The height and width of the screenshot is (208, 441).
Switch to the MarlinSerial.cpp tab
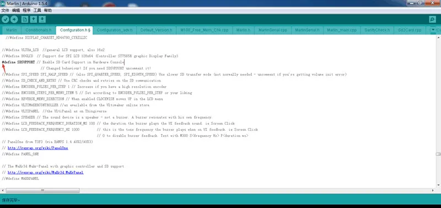(272, 30)
